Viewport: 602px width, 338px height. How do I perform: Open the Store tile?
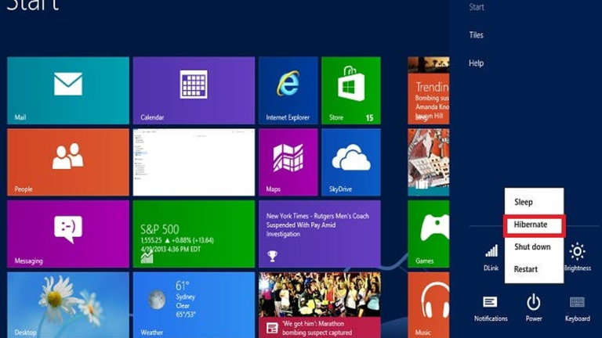point(351,91)
